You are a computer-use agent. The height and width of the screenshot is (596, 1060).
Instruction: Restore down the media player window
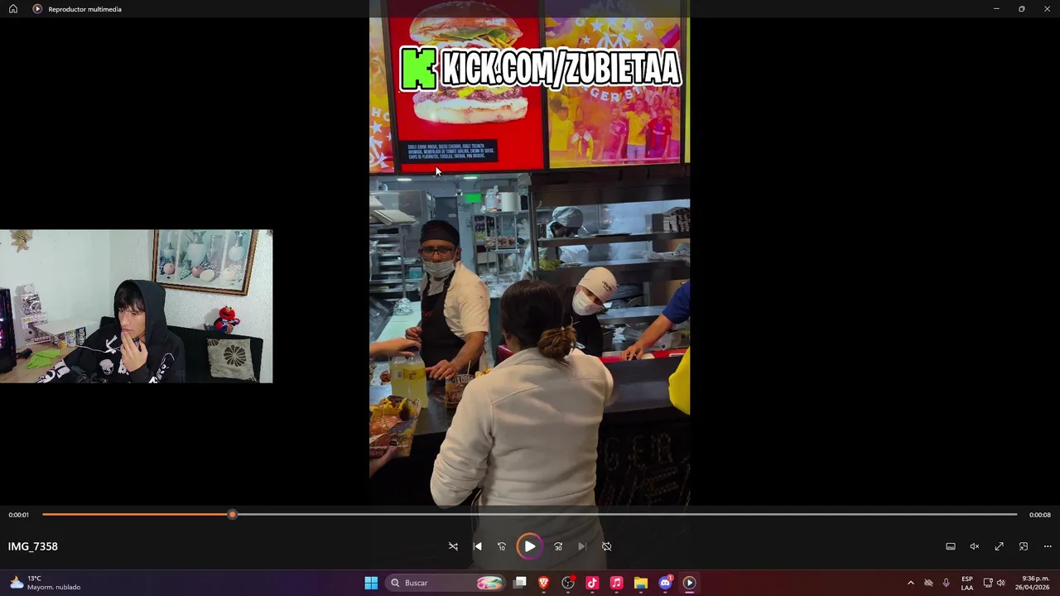[1022, 9]
